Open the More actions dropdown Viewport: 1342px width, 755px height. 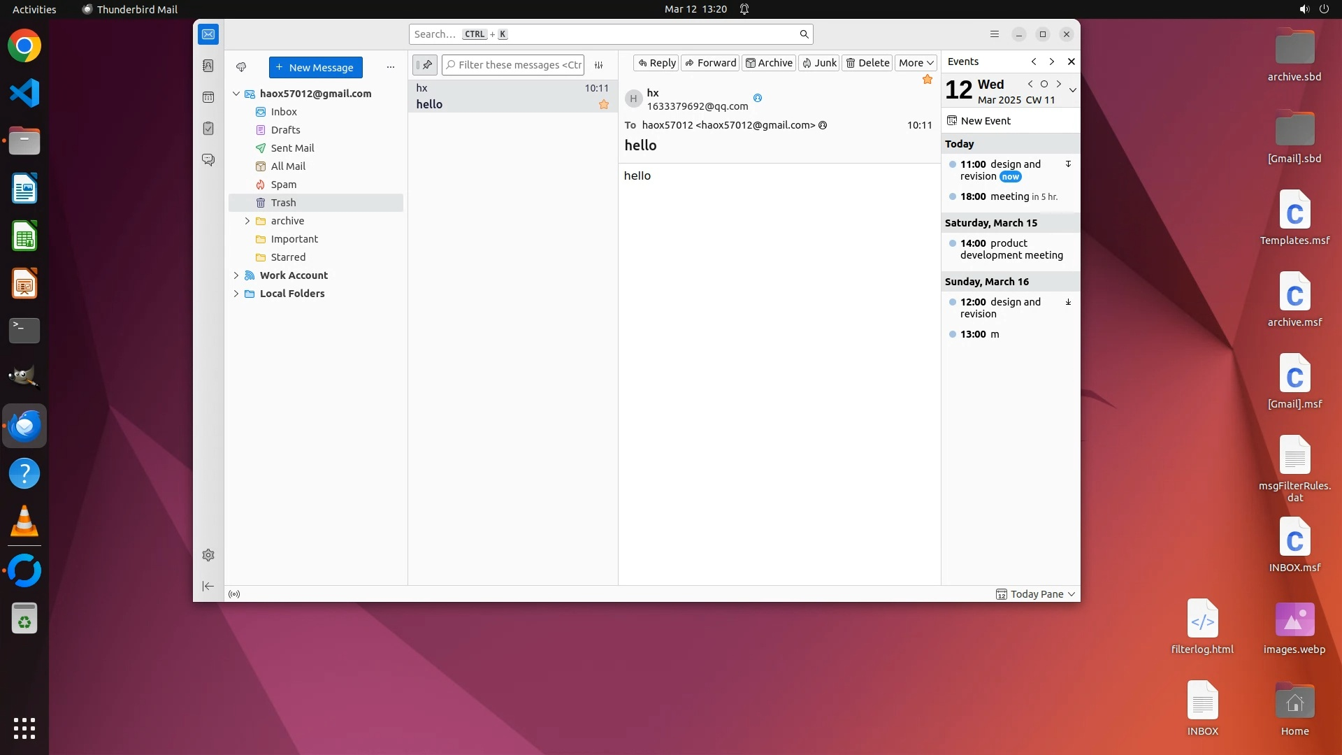tap(916, 63)
